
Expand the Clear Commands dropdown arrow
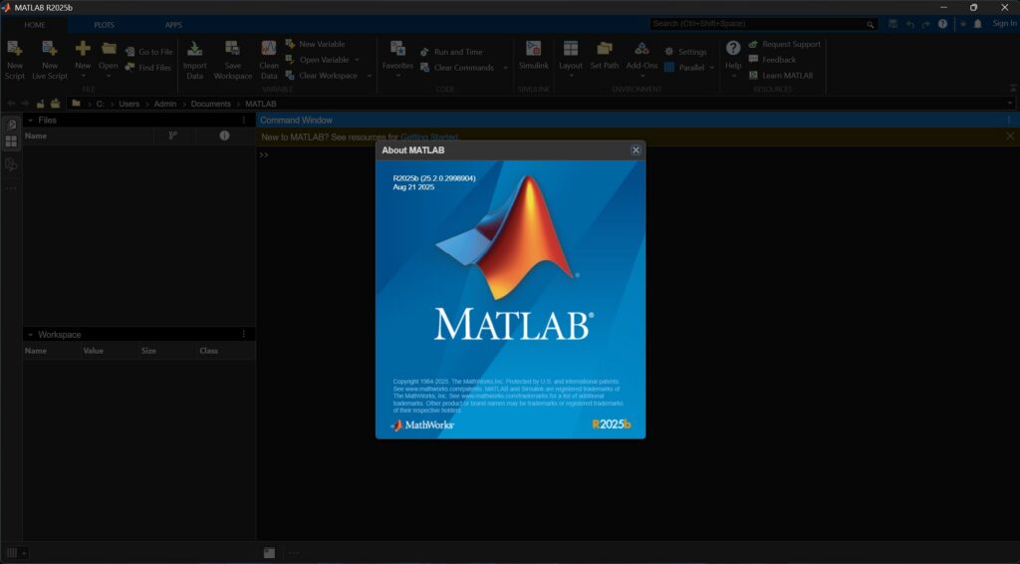tap(505, 68)
